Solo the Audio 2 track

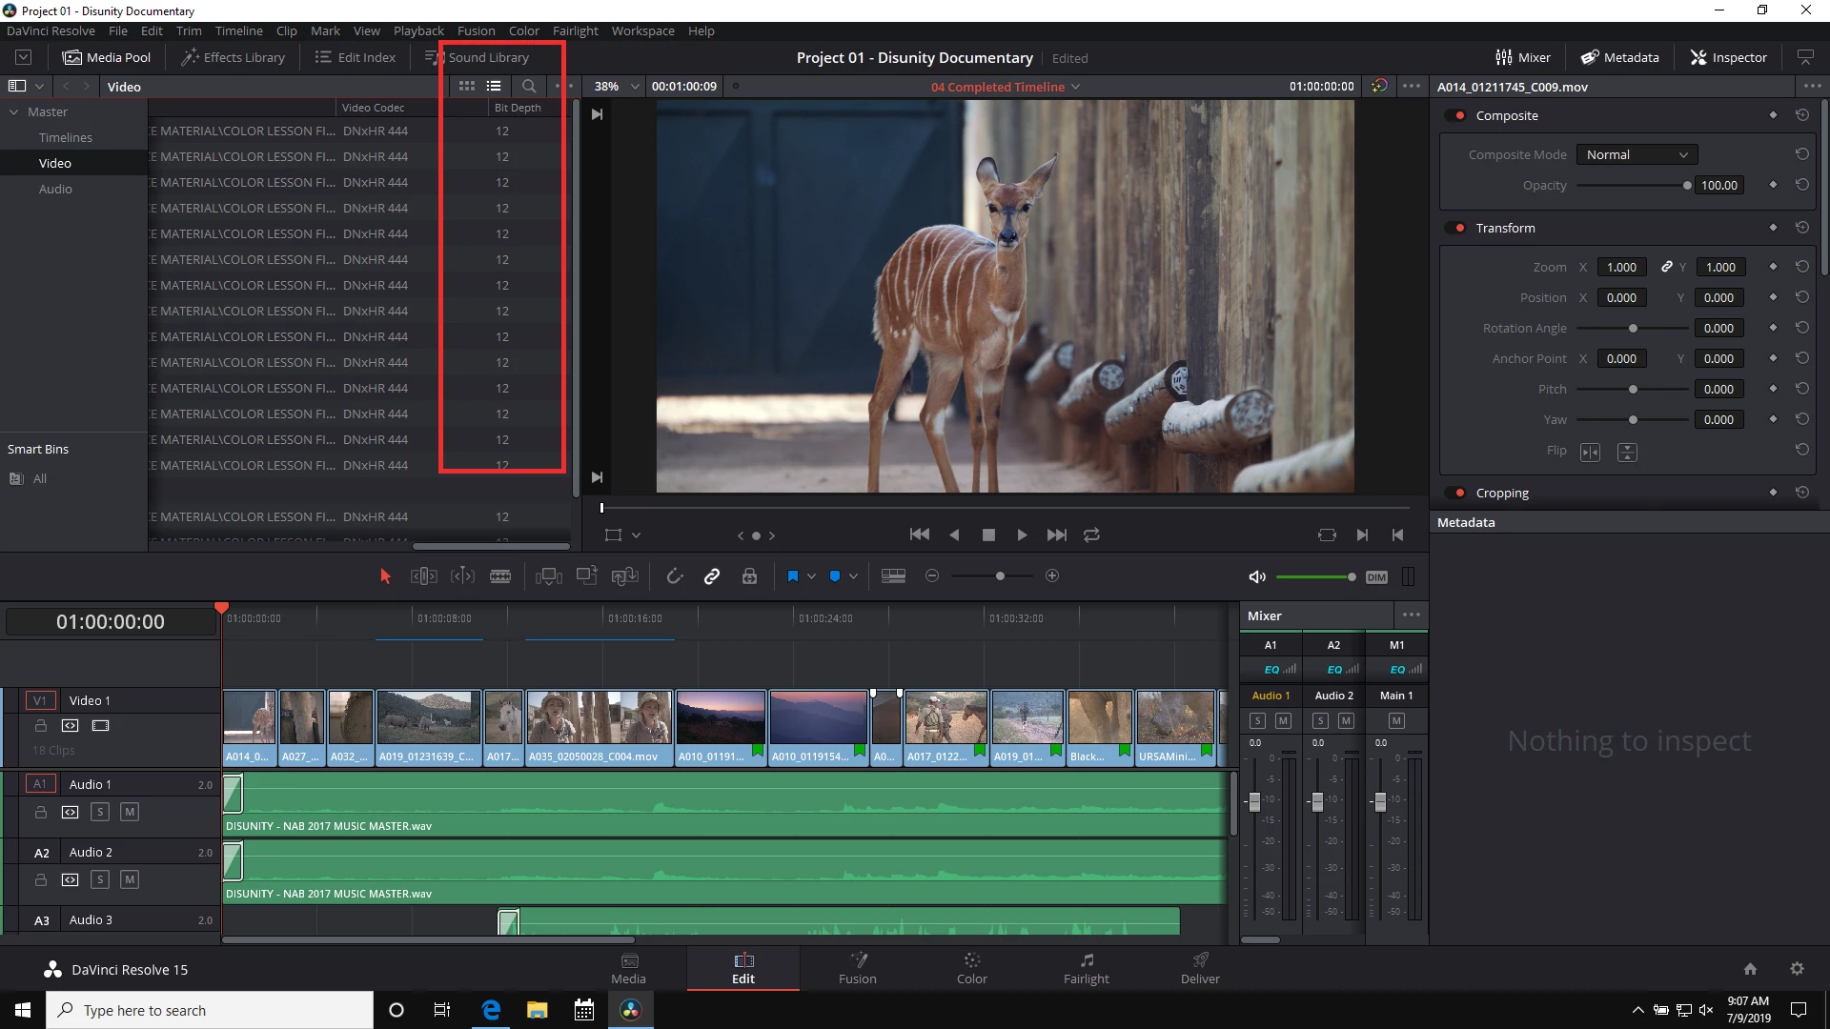[x=100, y=879]
